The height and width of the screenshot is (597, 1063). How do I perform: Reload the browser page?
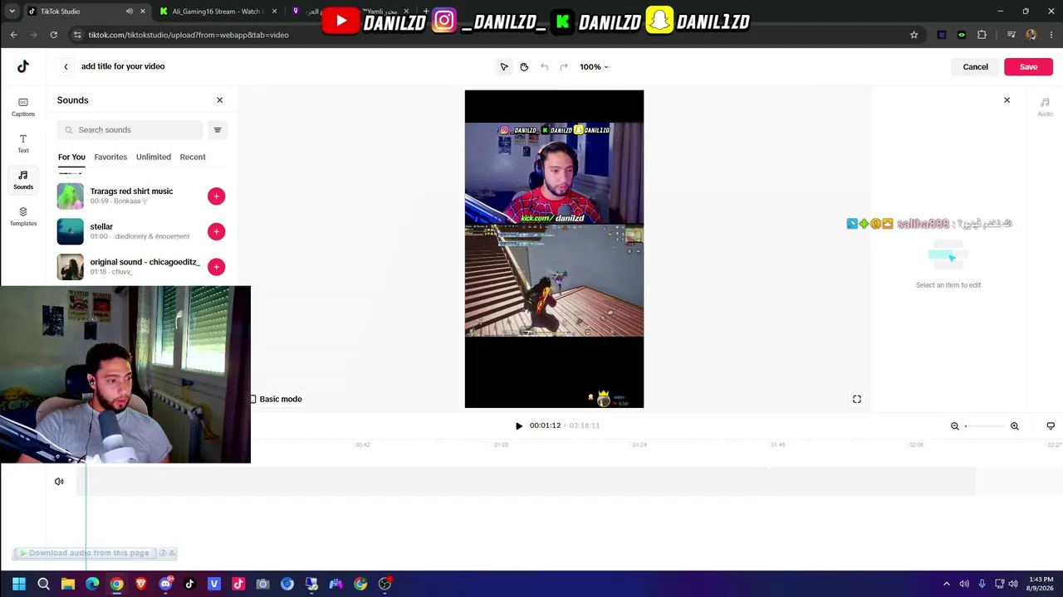[x=53, y=35]
